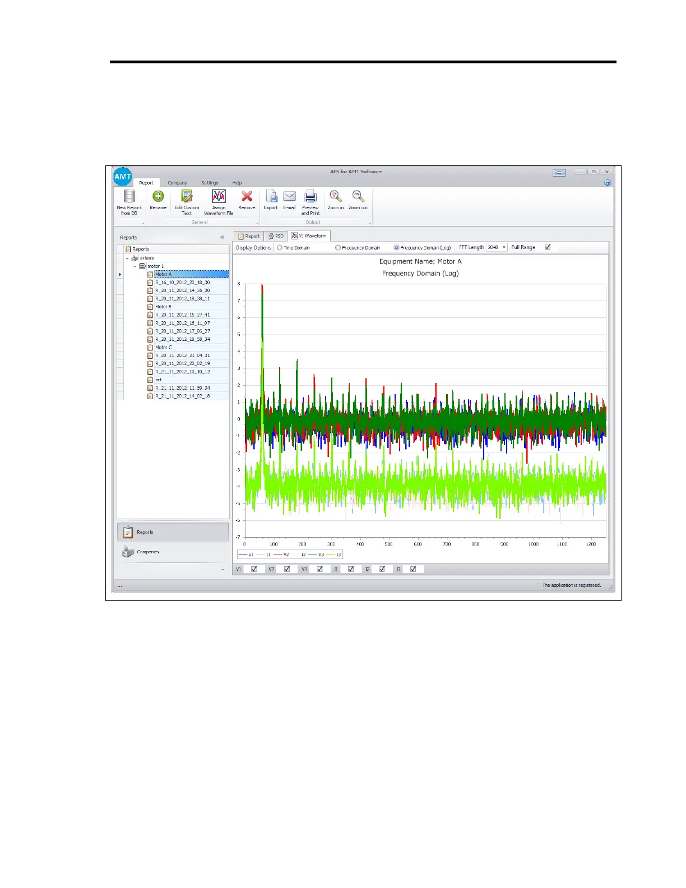Select the Time Domain radio button

pyautogui.click(x=280, y=248)
